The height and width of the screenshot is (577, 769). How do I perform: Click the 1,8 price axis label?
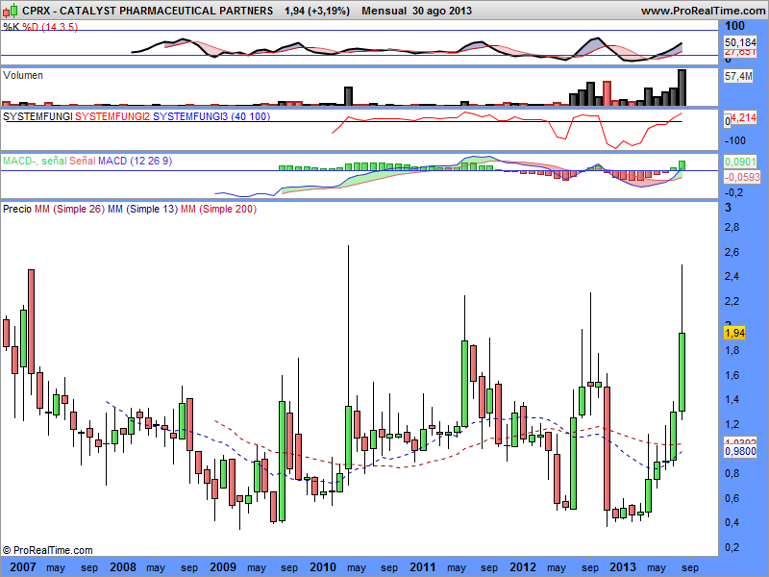(x=732, y=351)
